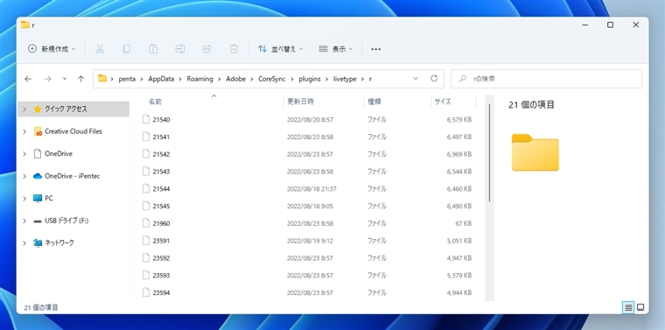Screen dimensions: 665x330
Task: Expand the ネットワーク tree node
Action: tap(24, 242)
